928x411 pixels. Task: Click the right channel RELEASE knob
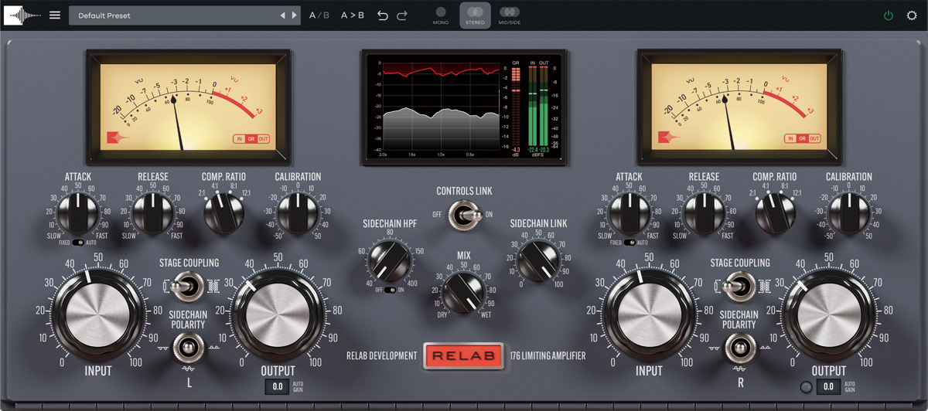click(704, 212)
